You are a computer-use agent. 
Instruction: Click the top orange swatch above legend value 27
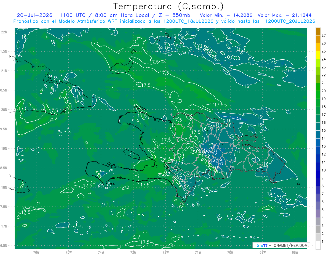pos(318,31)
